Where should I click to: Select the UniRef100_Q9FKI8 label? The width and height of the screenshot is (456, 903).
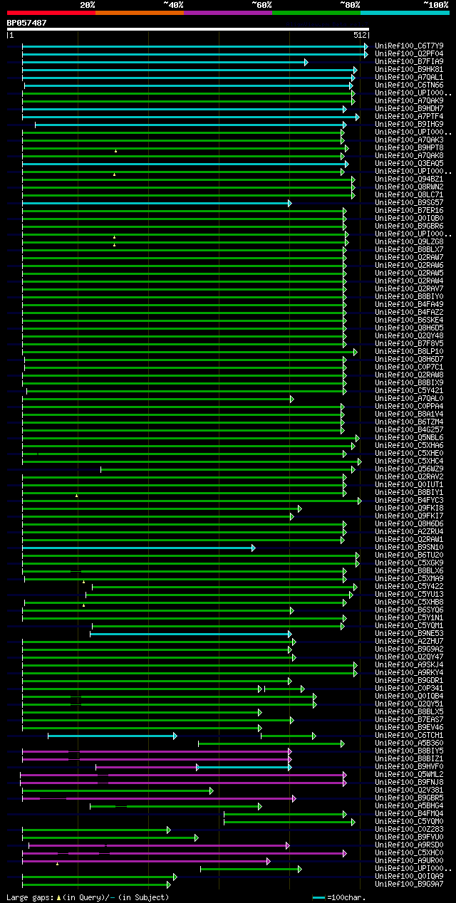click(x=410, y=508)
